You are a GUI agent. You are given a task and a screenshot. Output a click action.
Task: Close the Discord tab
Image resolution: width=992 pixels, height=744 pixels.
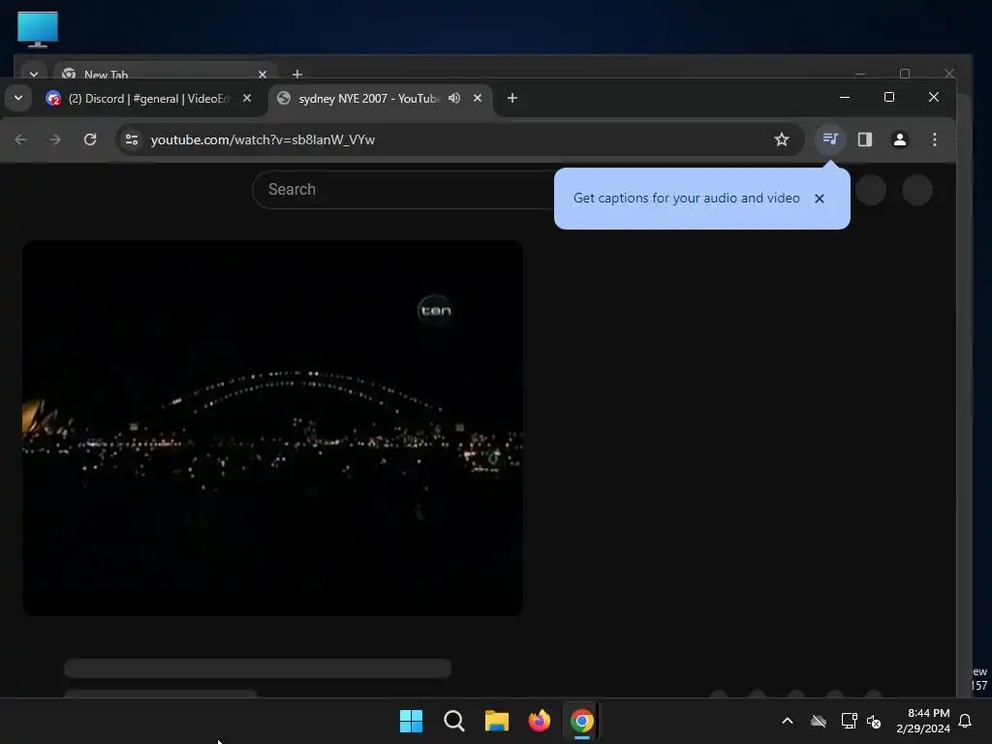pyautogui.click(x=247, y=98)
